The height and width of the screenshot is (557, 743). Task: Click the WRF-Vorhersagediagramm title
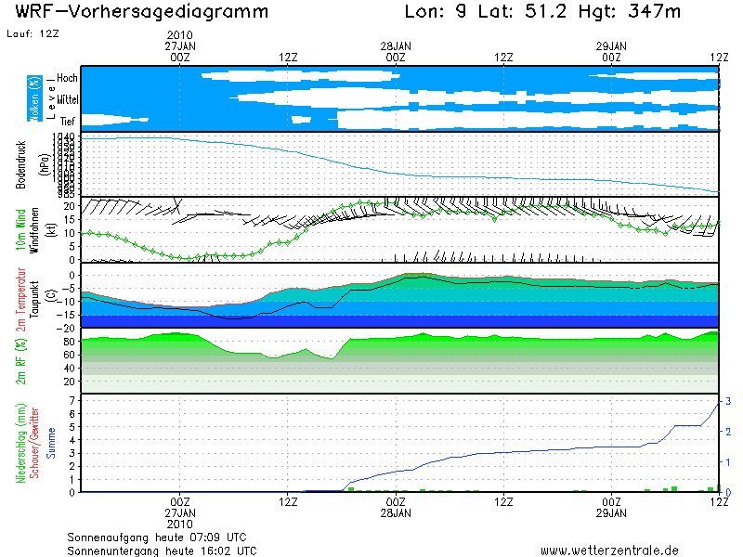[x=142, y=12]
